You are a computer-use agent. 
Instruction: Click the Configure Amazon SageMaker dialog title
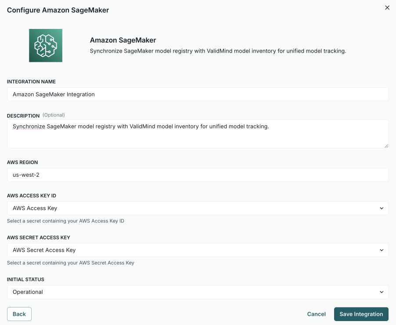coord(58,10)
